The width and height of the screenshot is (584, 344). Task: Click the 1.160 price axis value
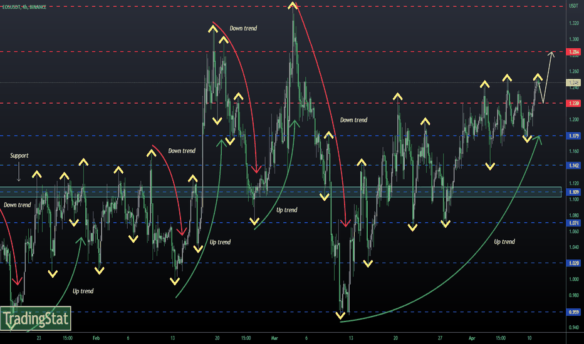[574, 151]
